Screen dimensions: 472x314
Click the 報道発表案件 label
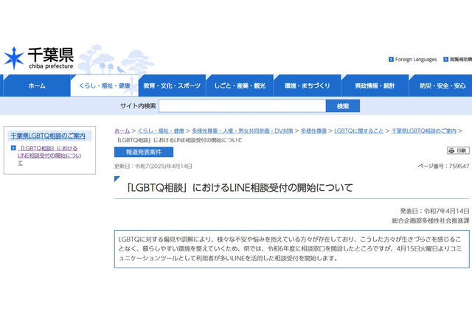(144, 152)
